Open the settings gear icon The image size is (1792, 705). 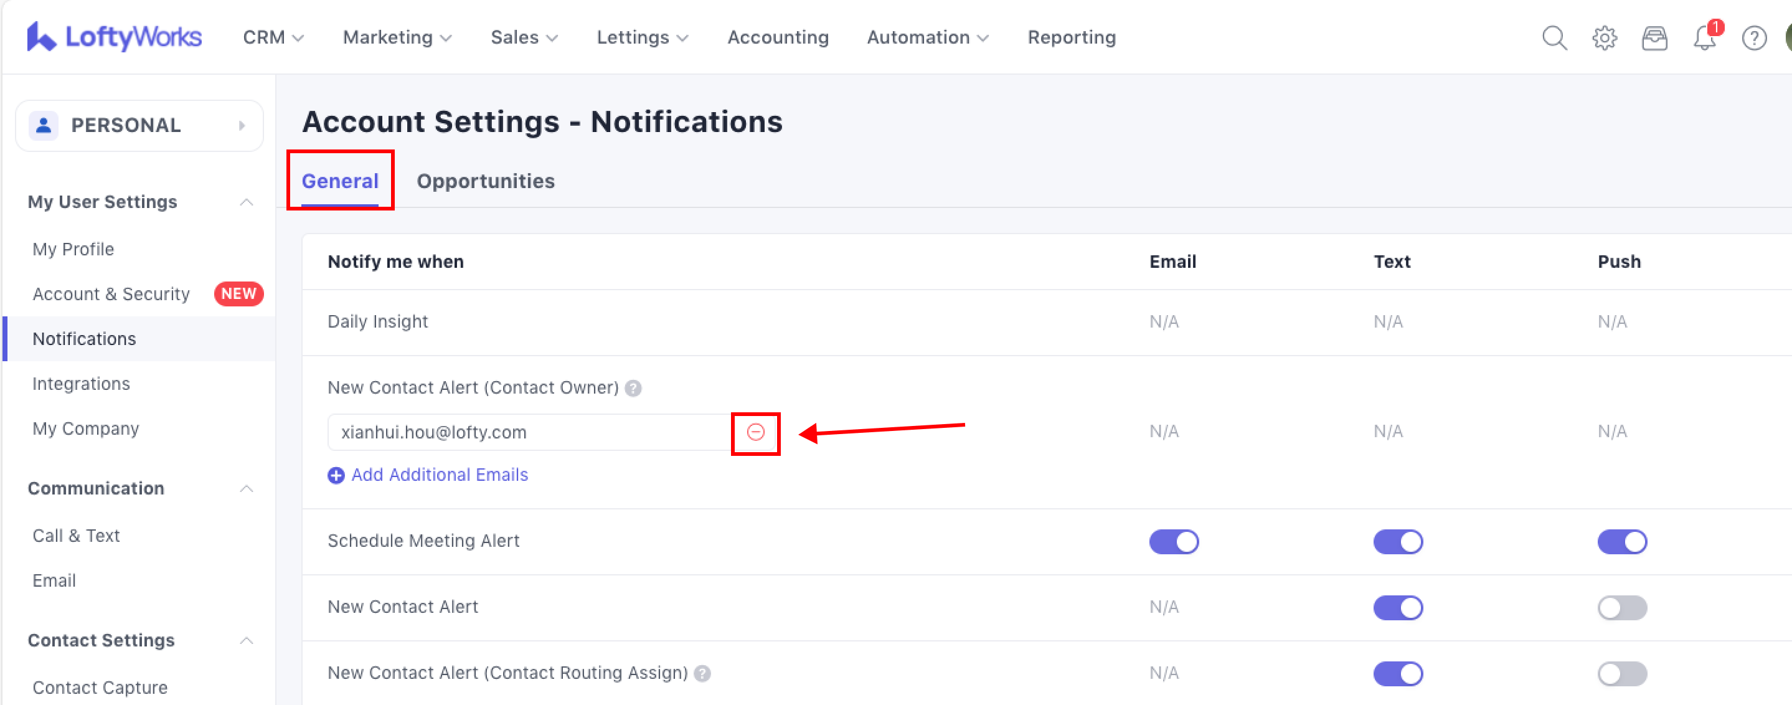click(x=1604, y=37)
